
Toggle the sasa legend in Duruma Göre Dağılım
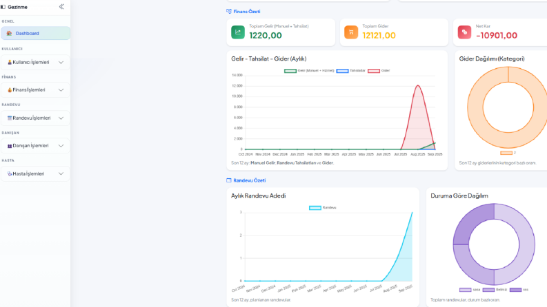[x=470, y=290]
